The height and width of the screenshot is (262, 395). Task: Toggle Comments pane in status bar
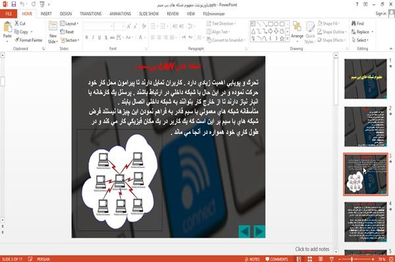pos(276,259)
